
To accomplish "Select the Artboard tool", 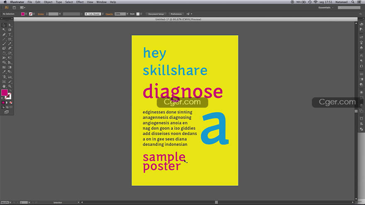I will (x=4, y=82).
